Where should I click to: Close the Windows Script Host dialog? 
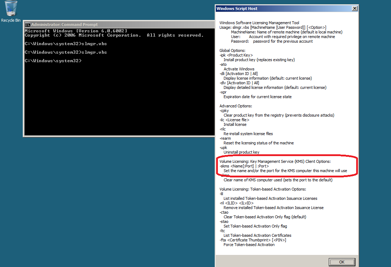354,9
